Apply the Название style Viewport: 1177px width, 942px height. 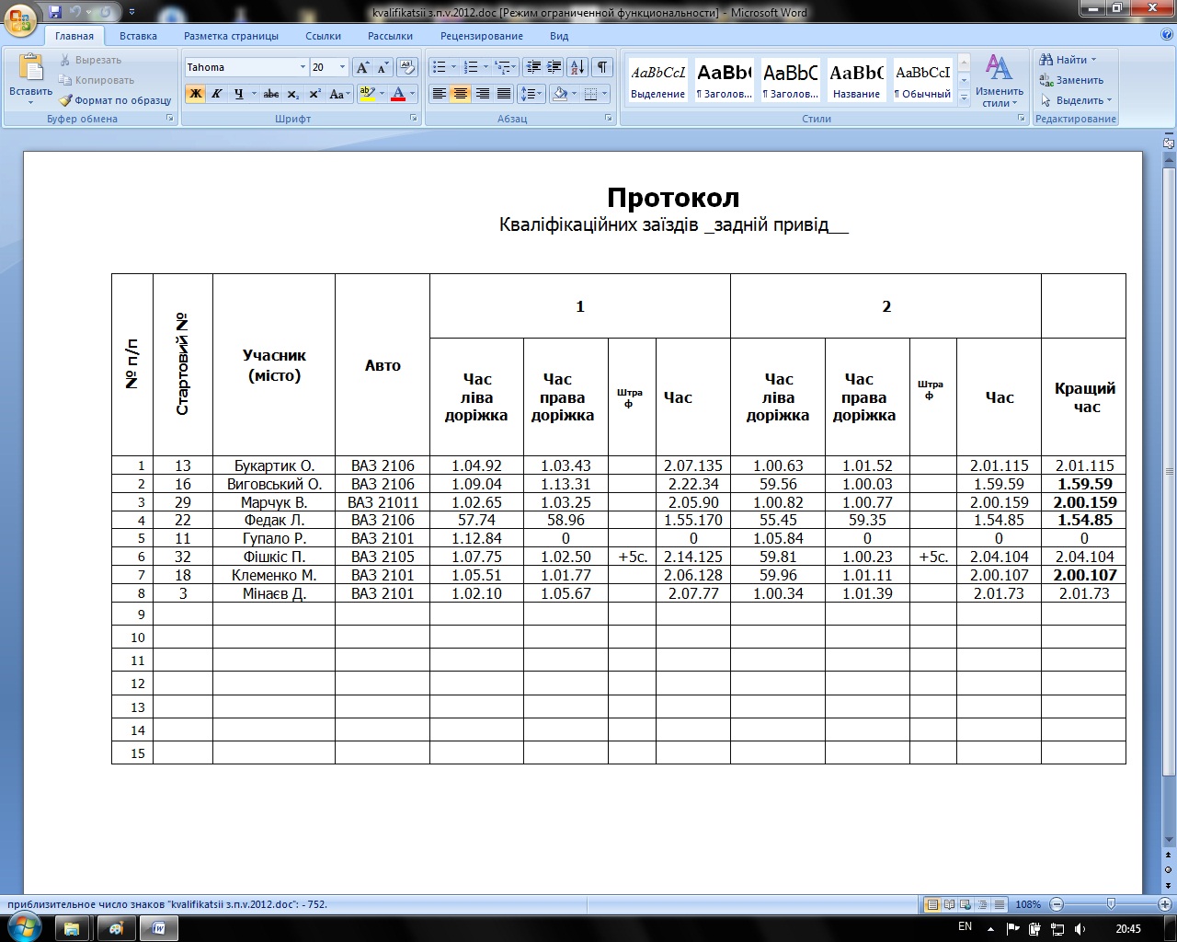tap(856, 80)
